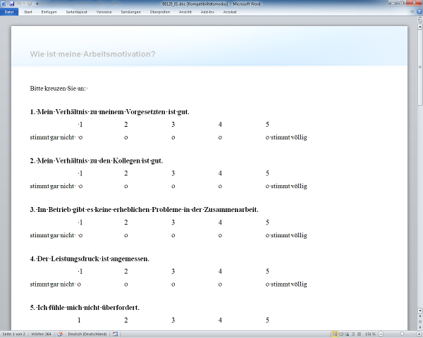
Task: Switch to Draft view icon
Action: pos(358,334)
